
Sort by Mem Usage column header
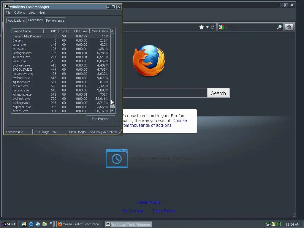(100, 31)
